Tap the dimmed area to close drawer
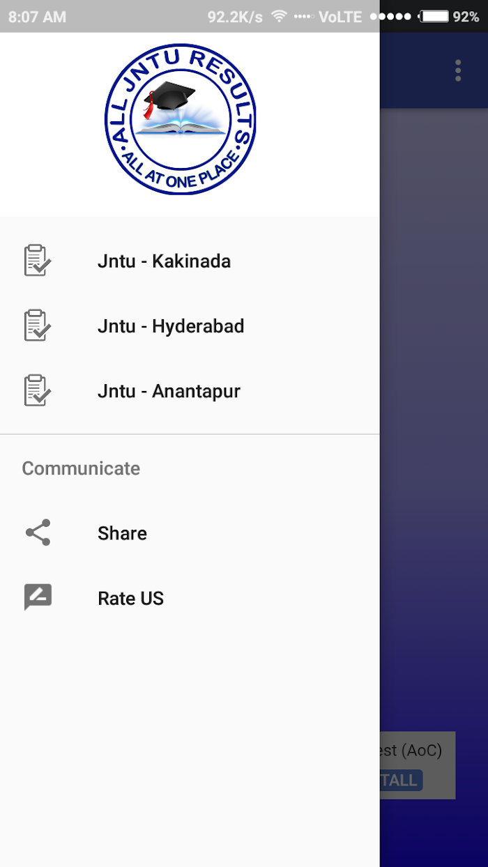Screen dimensions: 488x867 point(434,418)
